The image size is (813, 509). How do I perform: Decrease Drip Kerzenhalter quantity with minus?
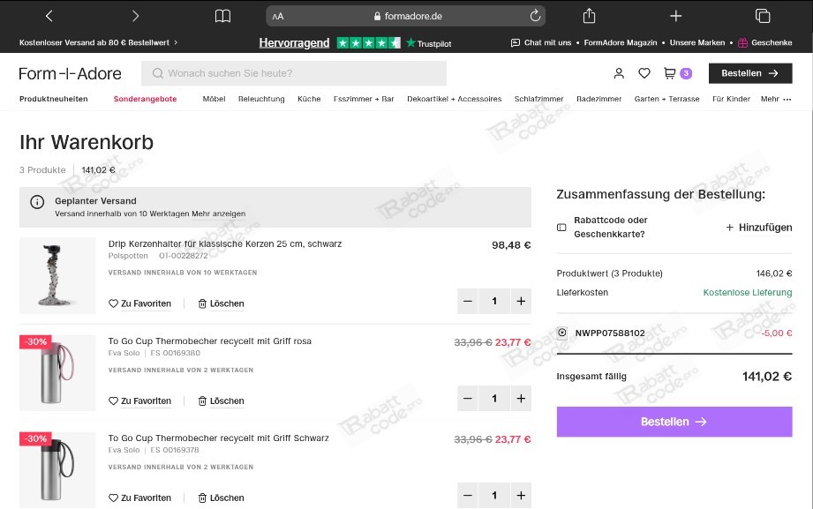point(468,301)
